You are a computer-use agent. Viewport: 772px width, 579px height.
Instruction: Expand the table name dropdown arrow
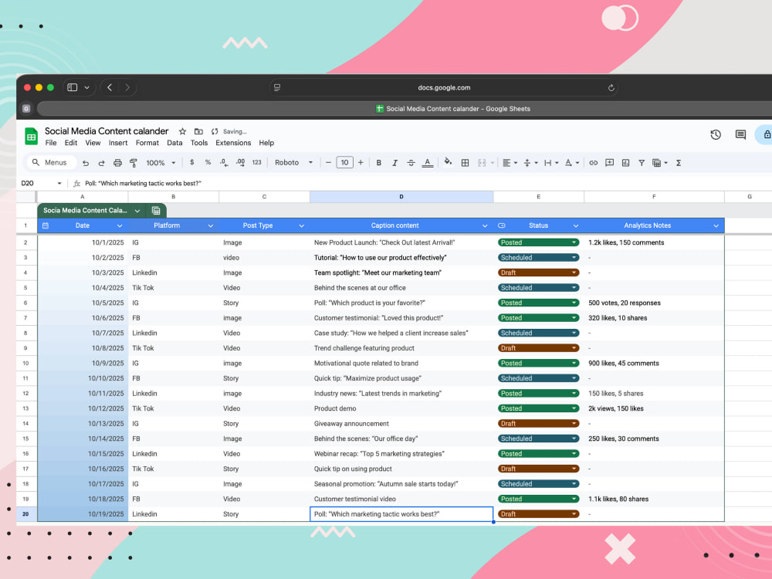(137, 211)
